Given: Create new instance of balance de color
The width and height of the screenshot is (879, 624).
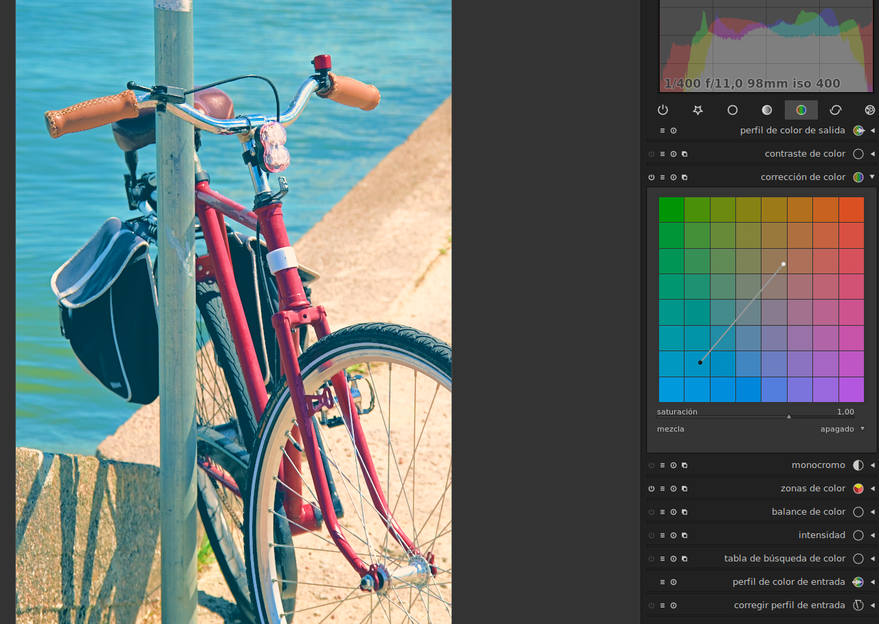Looking at the screenshot, I should pos(685,512).
